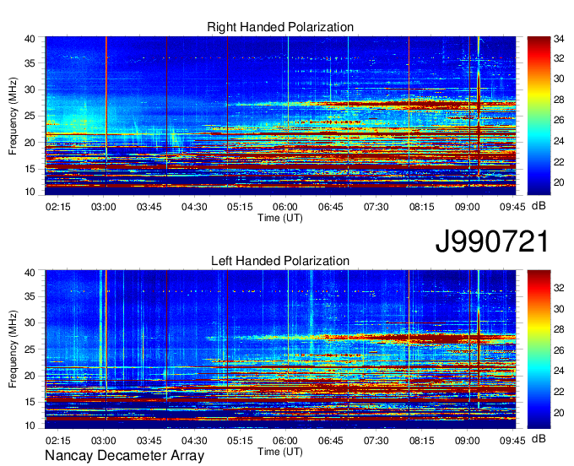Image resolution: width=574 pixels, height=466 pixels.
Task: Click the 02:15 tick under Right Handed plot
Action: click(58, 207)
